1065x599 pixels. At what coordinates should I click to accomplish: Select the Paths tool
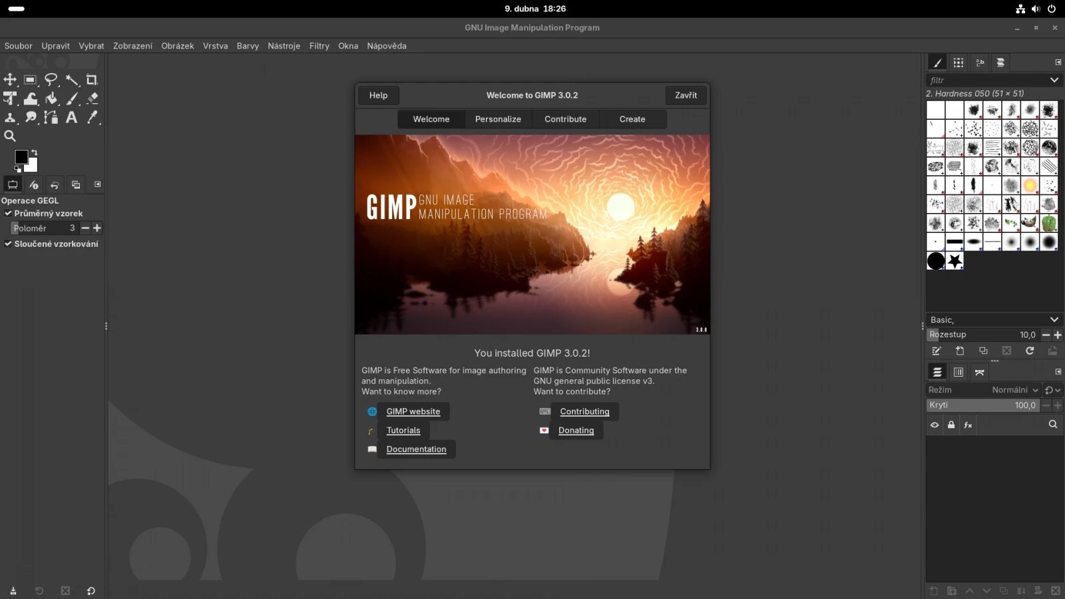(x=51, y=117)
